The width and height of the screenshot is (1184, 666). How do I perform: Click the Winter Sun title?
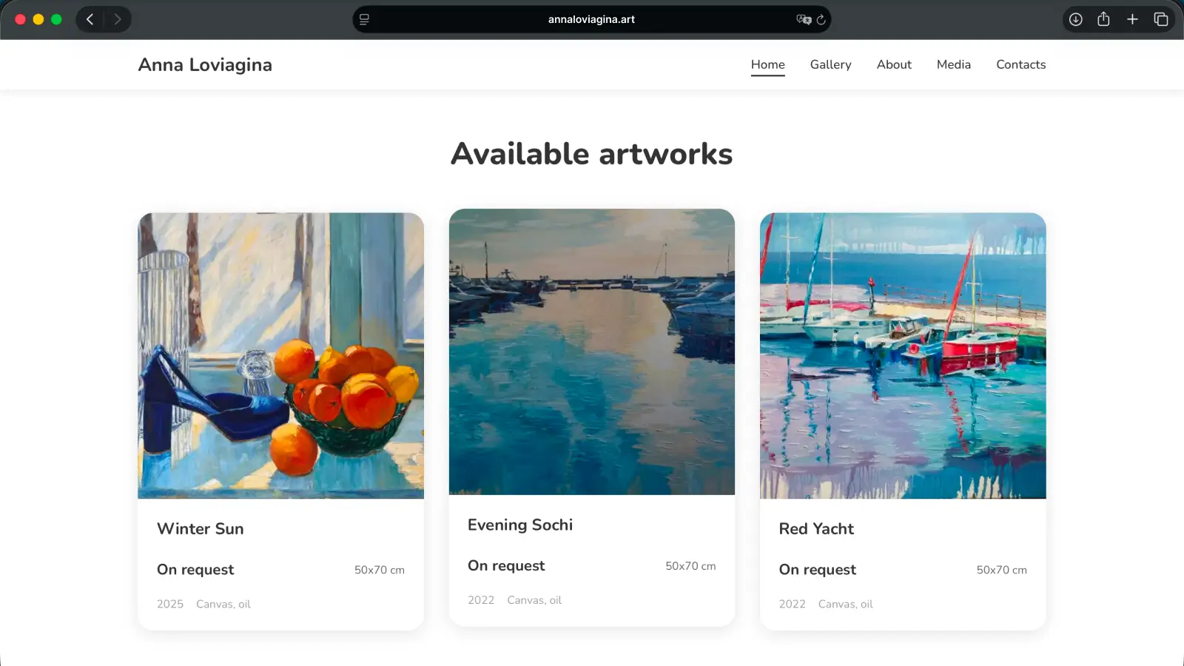coord(201,529)
